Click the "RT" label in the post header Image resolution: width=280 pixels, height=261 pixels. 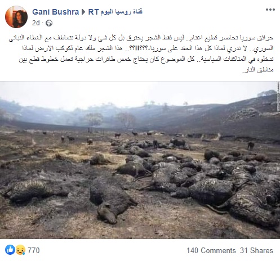coord(94,12)
